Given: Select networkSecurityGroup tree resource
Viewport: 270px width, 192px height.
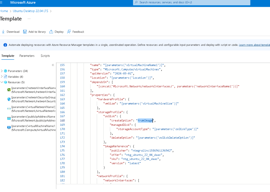Looking at the screenshot, I should tap(31, 99).
